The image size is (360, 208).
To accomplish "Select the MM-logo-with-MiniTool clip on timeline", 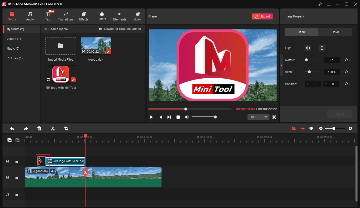I will pos(65,161).
